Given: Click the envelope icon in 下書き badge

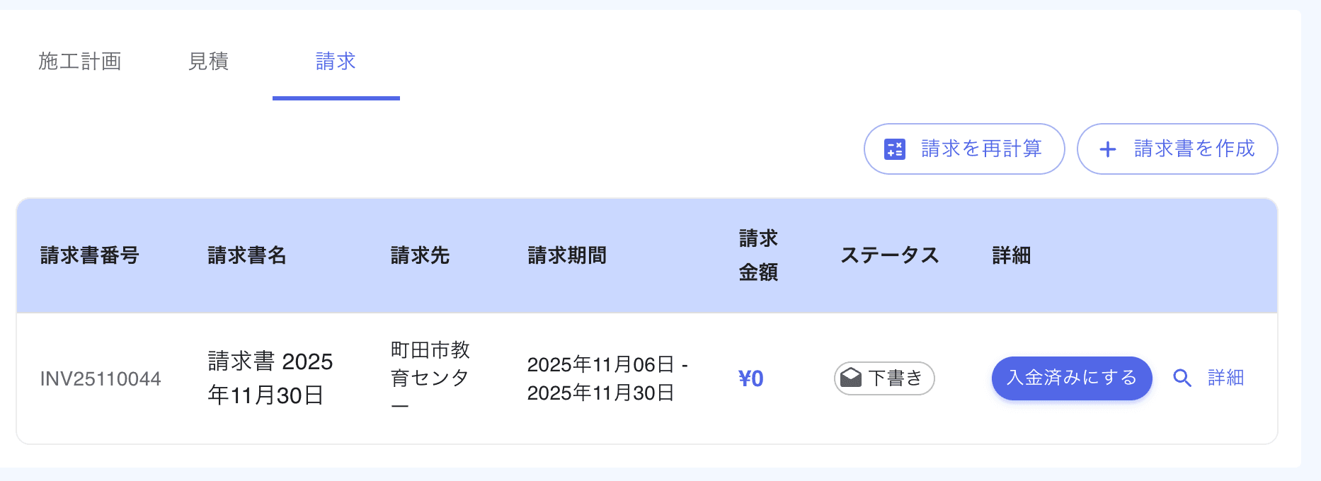Looking at the screenshot, I should pos(852,377).
